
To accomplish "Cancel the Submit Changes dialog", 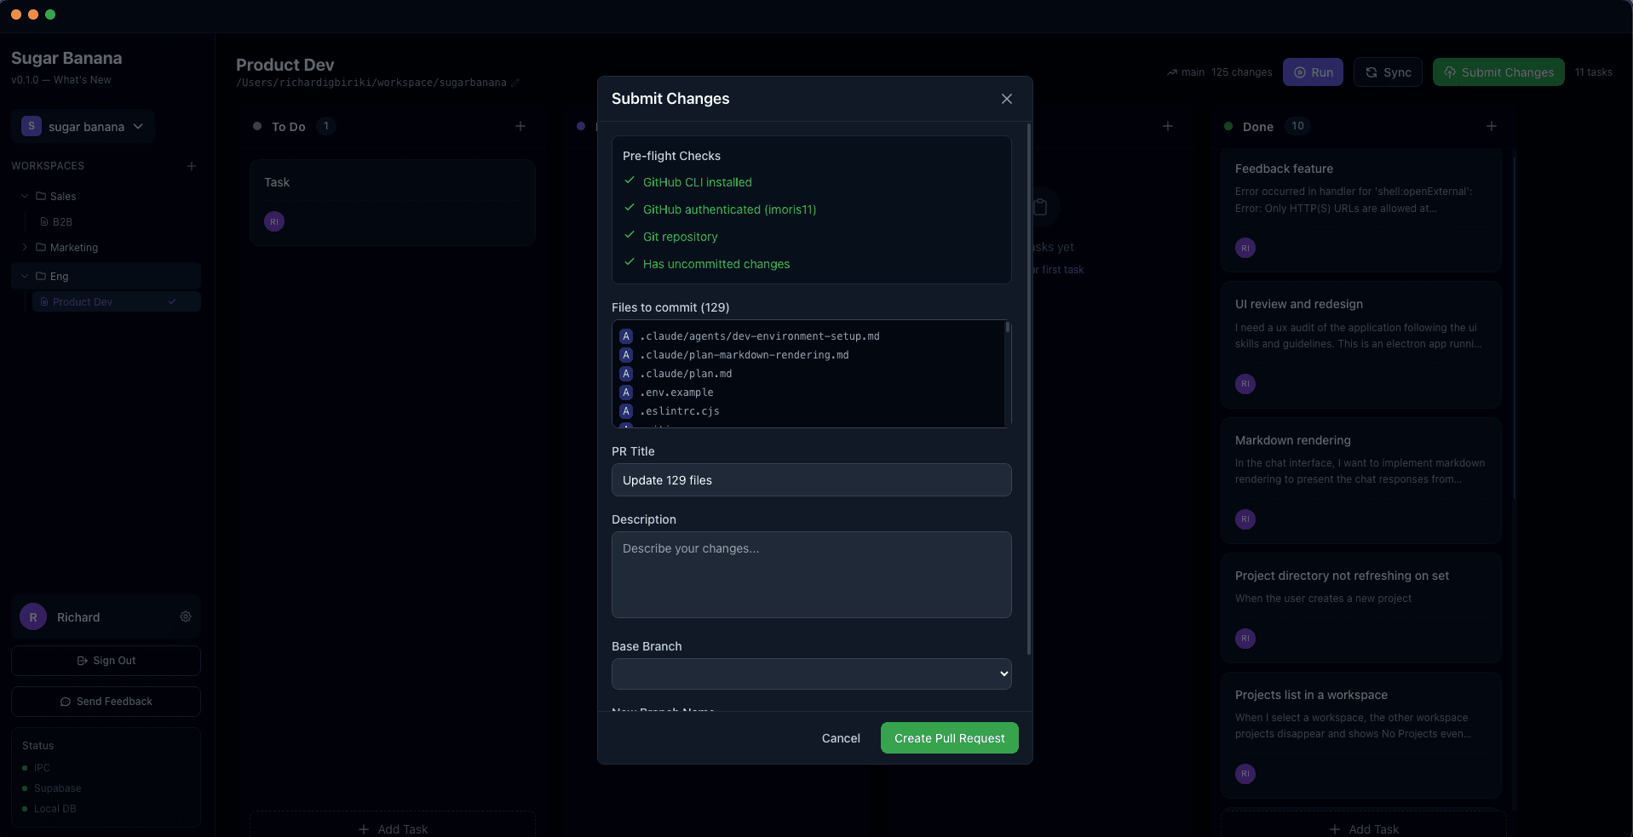I will coord(840,738).
